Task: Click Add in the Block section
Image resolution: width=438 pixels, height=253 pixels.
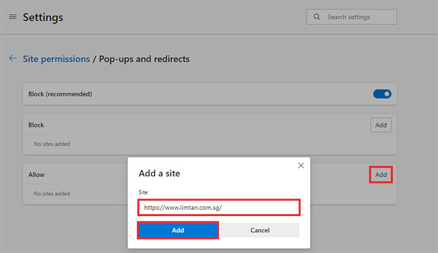Action: click(x=381, y=125)
